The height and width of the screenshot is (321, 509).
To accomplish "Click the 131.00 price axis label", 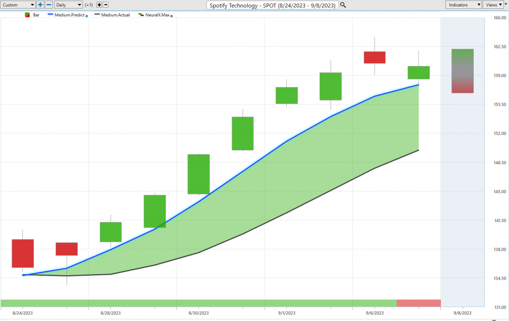I will (x=500, y=308).
